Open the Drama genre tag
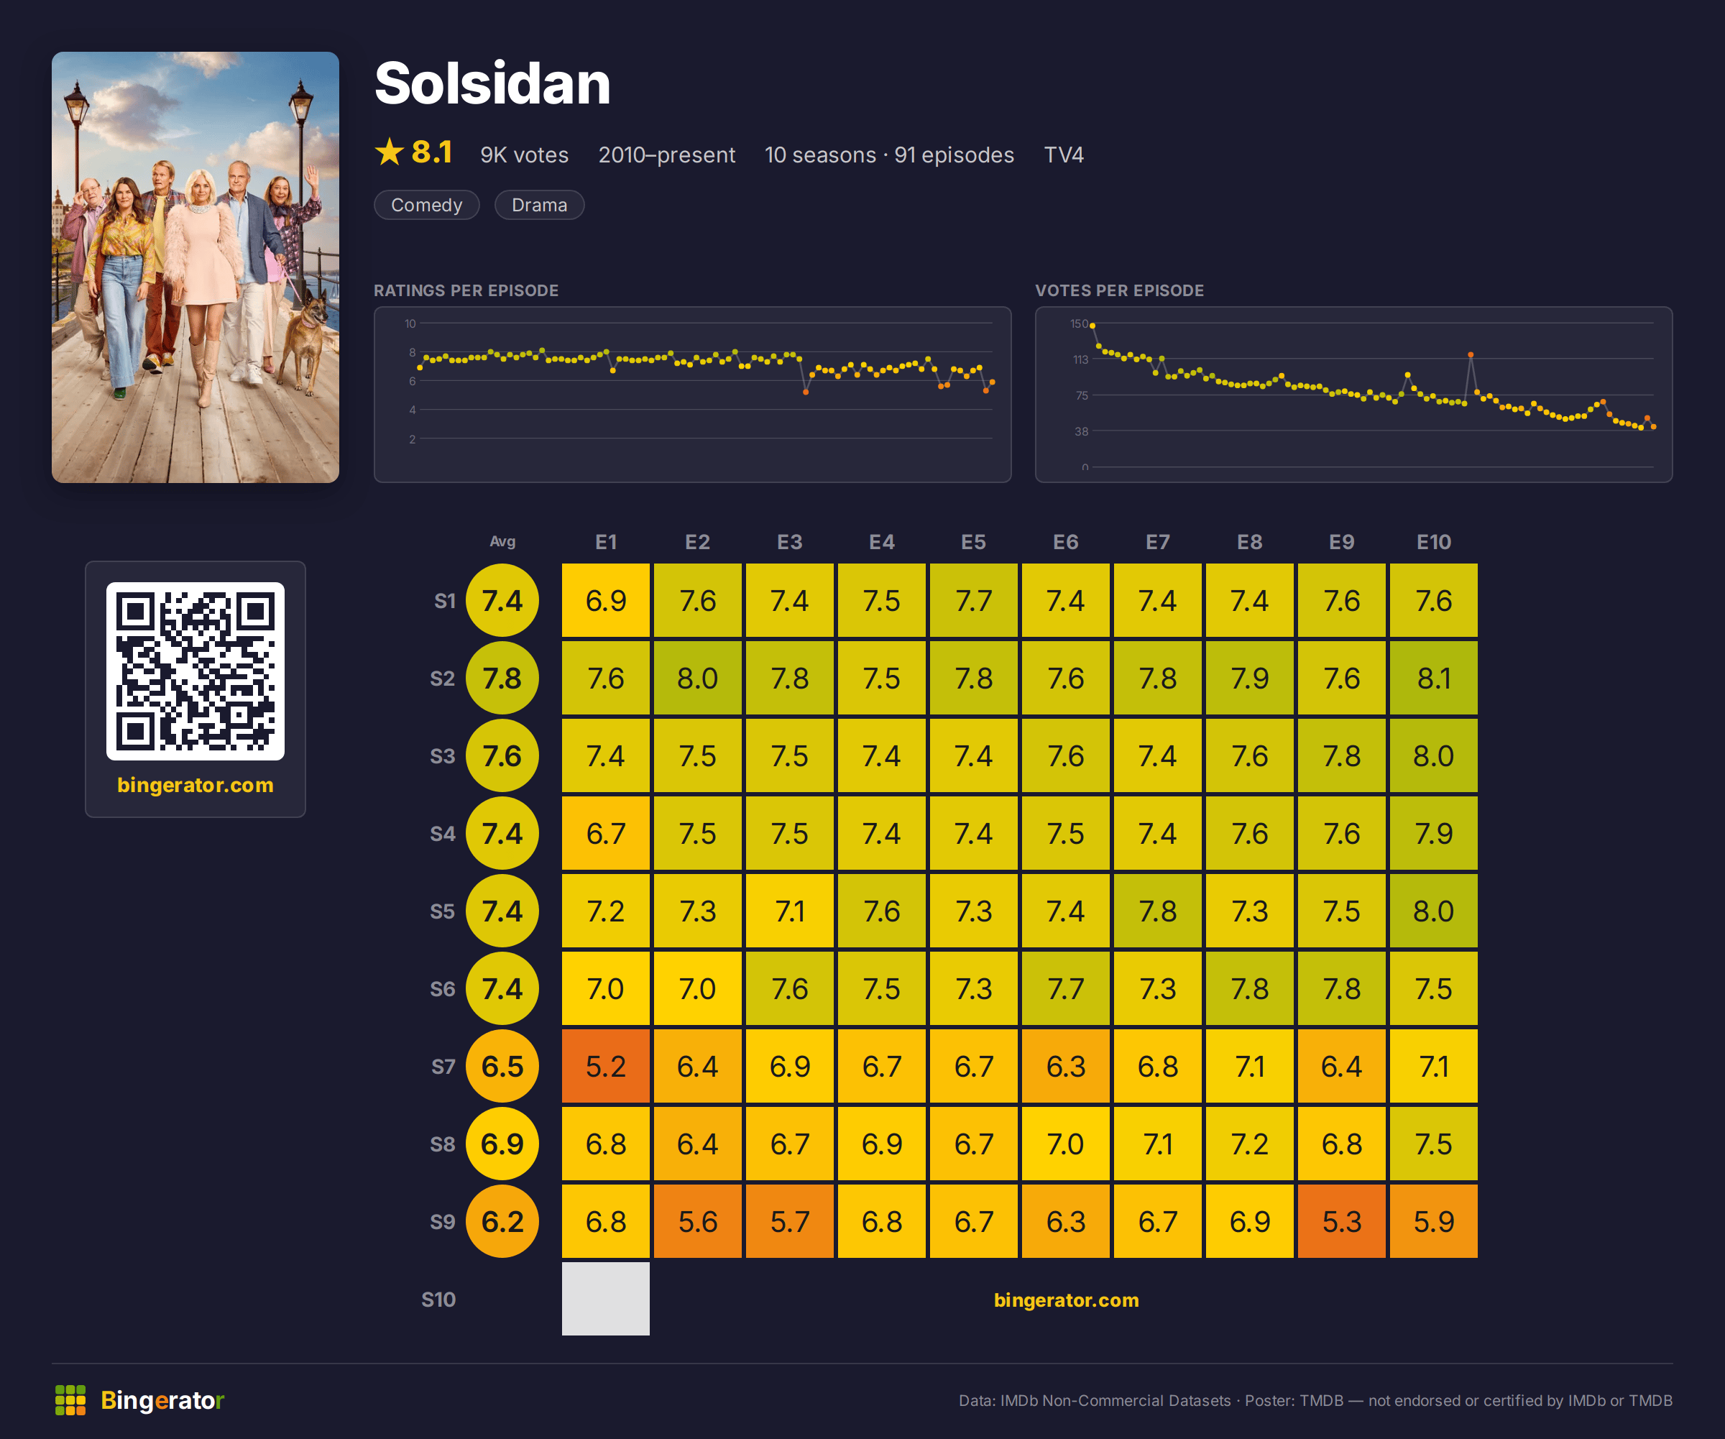 [539, 205]
